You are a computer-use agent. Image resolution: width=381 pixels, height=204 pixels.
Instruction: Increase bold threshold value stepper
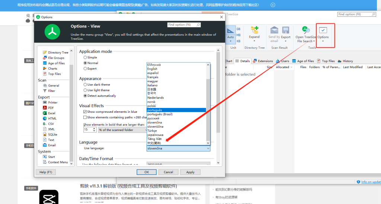pos(94,129)
